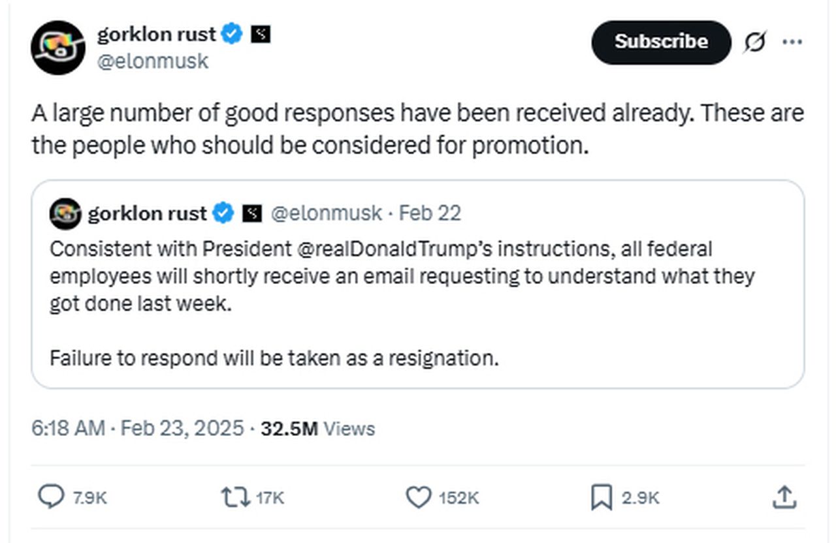The image size is (836, 543).
Task: Click the @elonmusk handle under the name
Action: coord(153,61)
